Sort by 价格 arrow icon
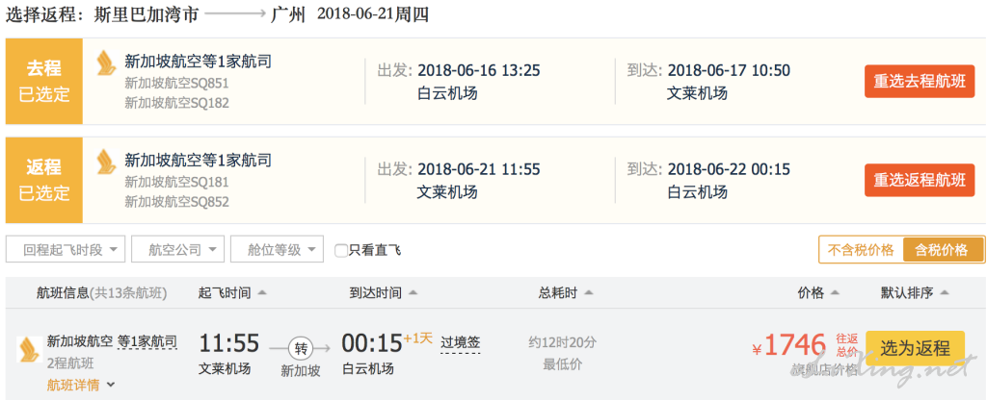Viewport: 987px width, 400px height. point(835,292)
